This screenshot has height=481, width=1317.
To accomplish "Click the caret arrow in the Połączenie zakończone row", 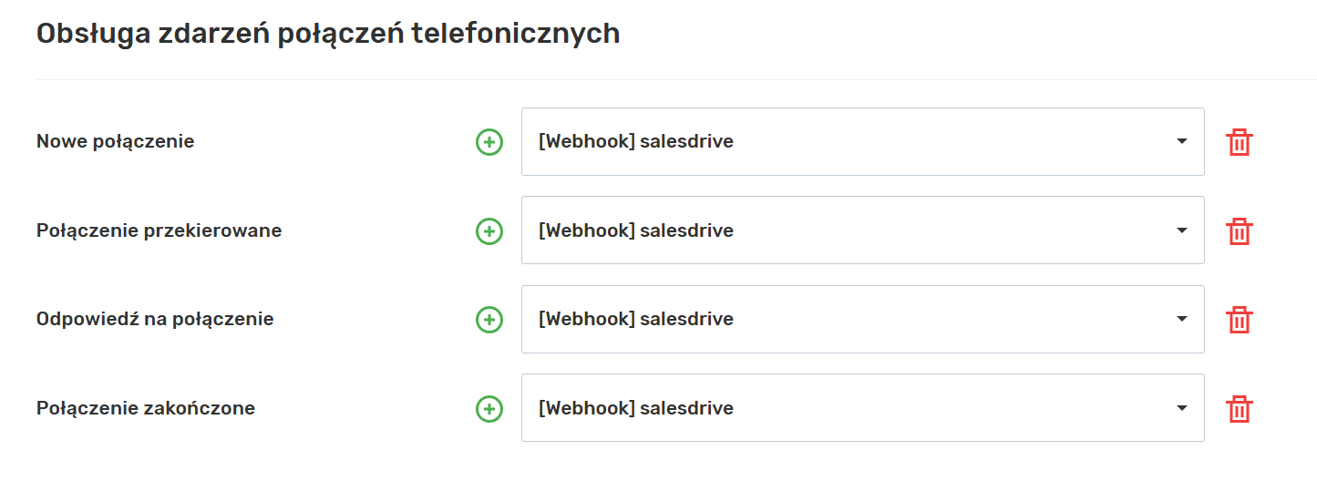I will pos(1182,408).
